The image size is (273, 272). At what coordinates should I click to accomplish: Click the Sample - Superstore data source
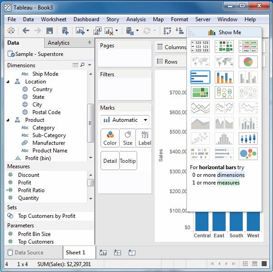tap(35, 54)
